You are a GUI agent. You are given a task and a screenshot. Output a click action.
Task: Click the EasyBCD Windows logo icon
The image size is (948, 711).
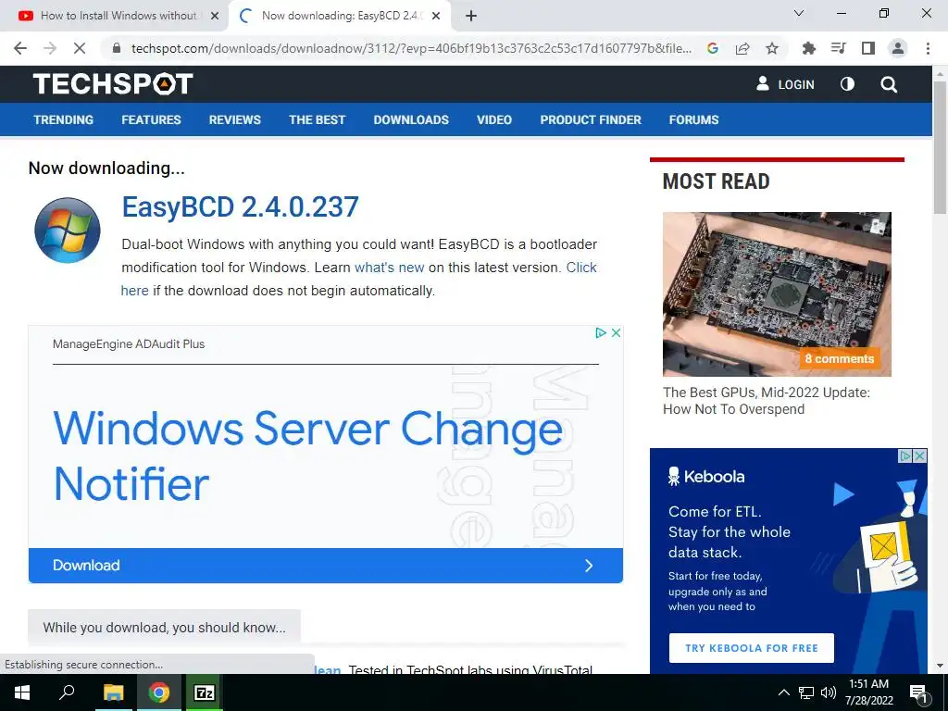[x=67, y=230]
